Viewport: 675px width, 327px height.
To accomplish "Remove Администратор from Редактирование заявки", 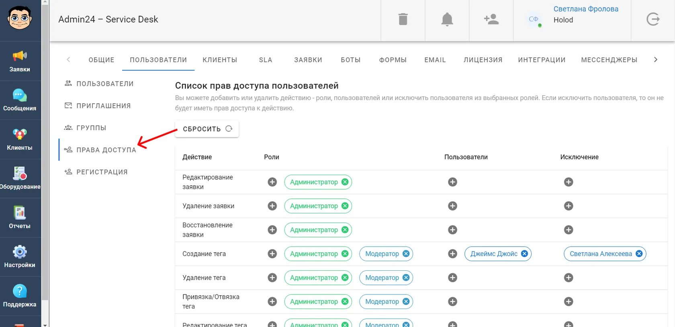I will [x=345, y=182].
